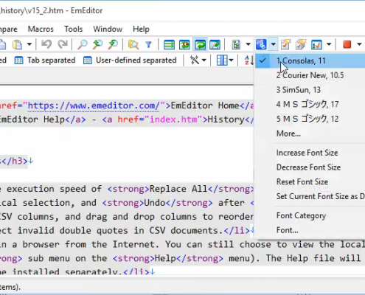Open the Macros menu
The image size is (365, 295).
(x=41, y=29)
